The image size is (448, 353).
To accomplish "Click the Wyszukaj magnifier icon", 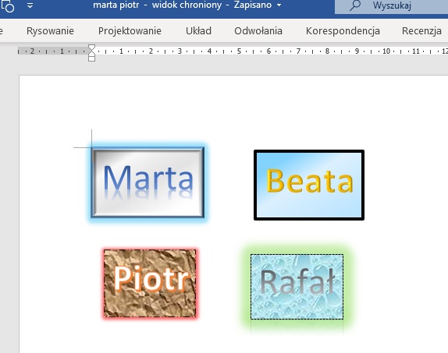I will [355, 5].
